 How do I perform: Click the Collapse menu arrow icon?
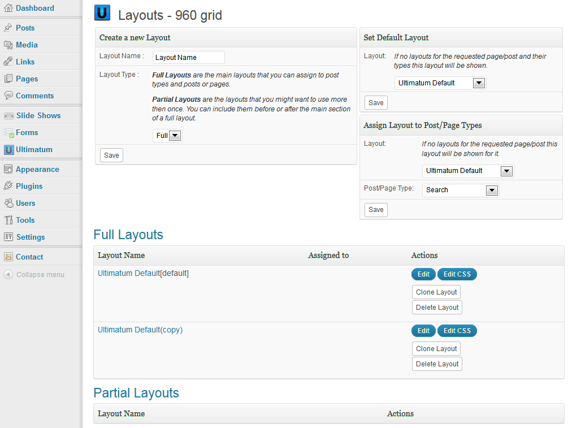point(8,275)
